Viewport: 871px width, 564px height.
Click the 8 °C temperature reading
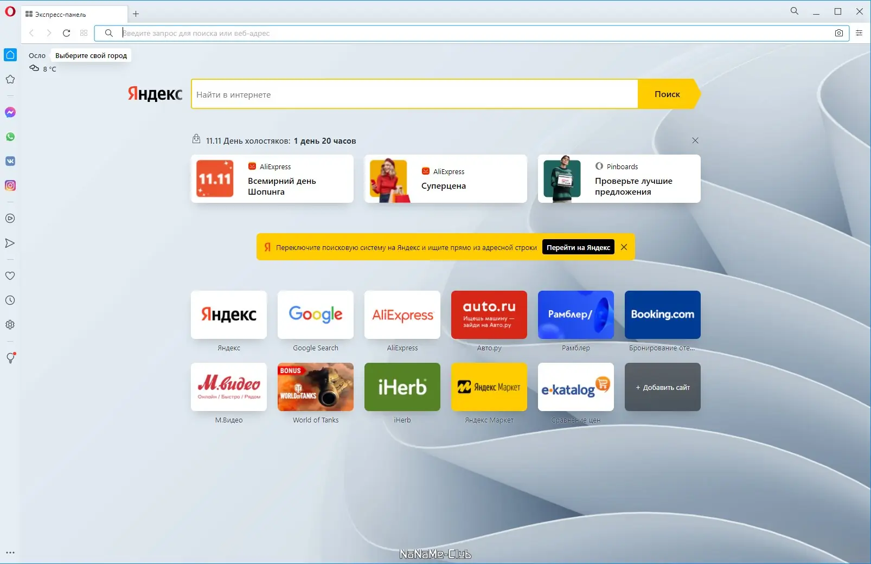point(49,69)
